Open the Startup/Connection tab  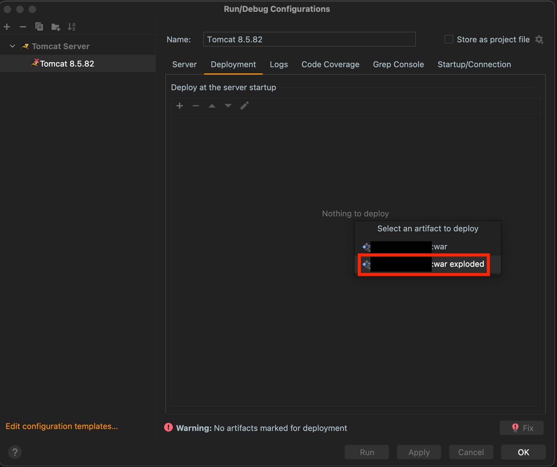click(x=474, y=65)
